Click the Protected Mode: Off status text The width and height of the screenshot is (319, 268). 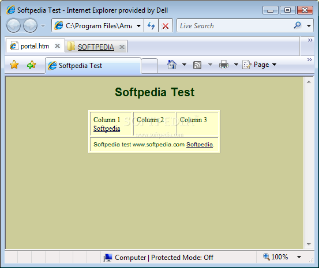coord(182,258)
